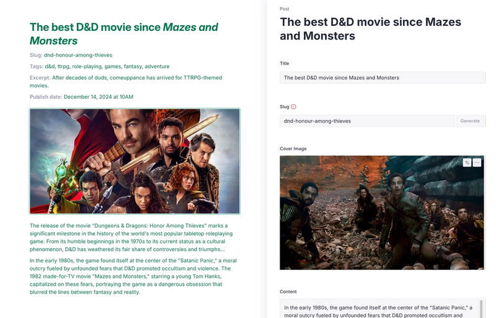Select the Cover Image in the editor
The image size is (496, 318).
pyautogui.click(x=381, y=213)
